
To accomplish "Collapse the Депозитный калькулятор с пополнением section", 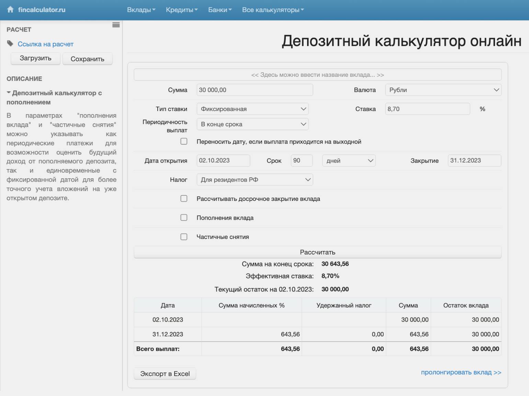I will [x=9, y=93].
